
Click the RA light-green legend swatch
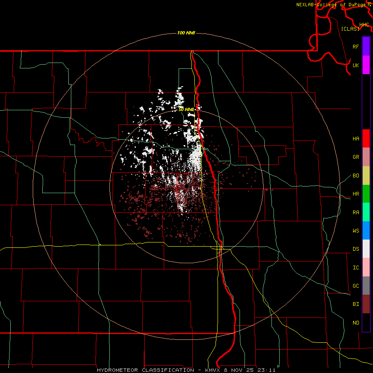(x=366, y=212)
